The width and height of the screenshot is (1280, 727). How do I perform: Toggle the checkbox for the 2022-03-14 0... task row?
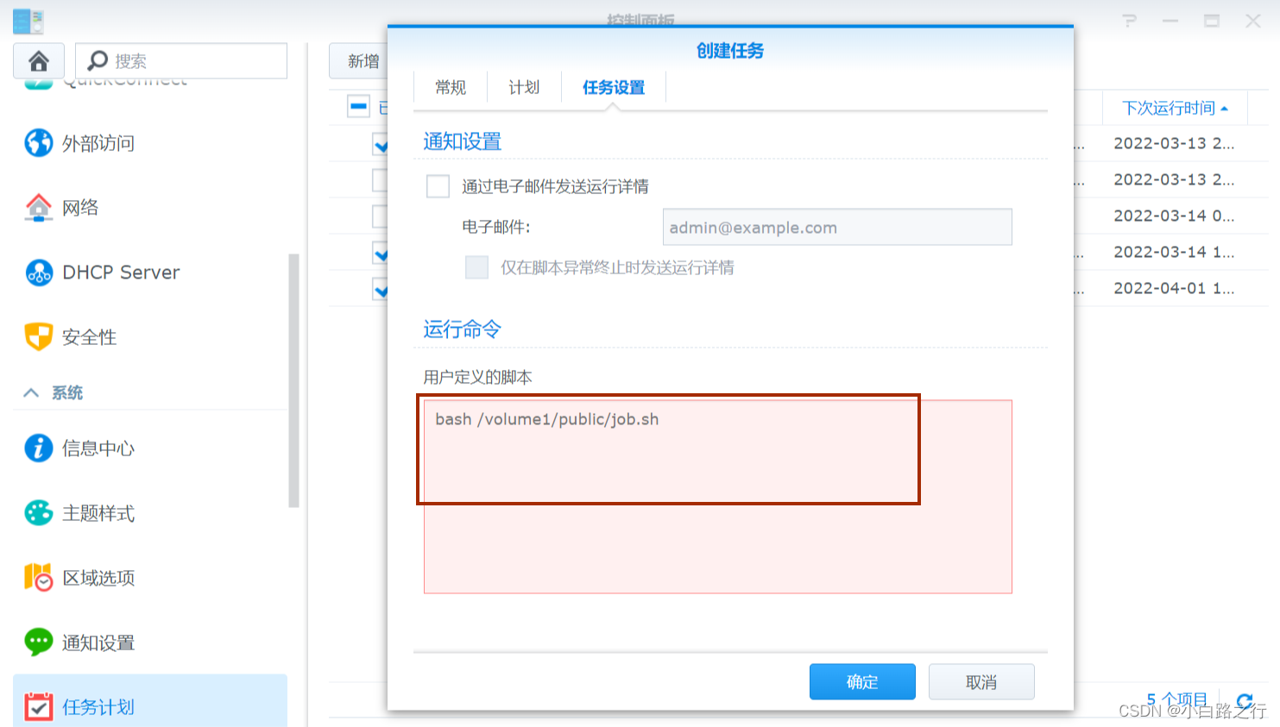(380, 216)
